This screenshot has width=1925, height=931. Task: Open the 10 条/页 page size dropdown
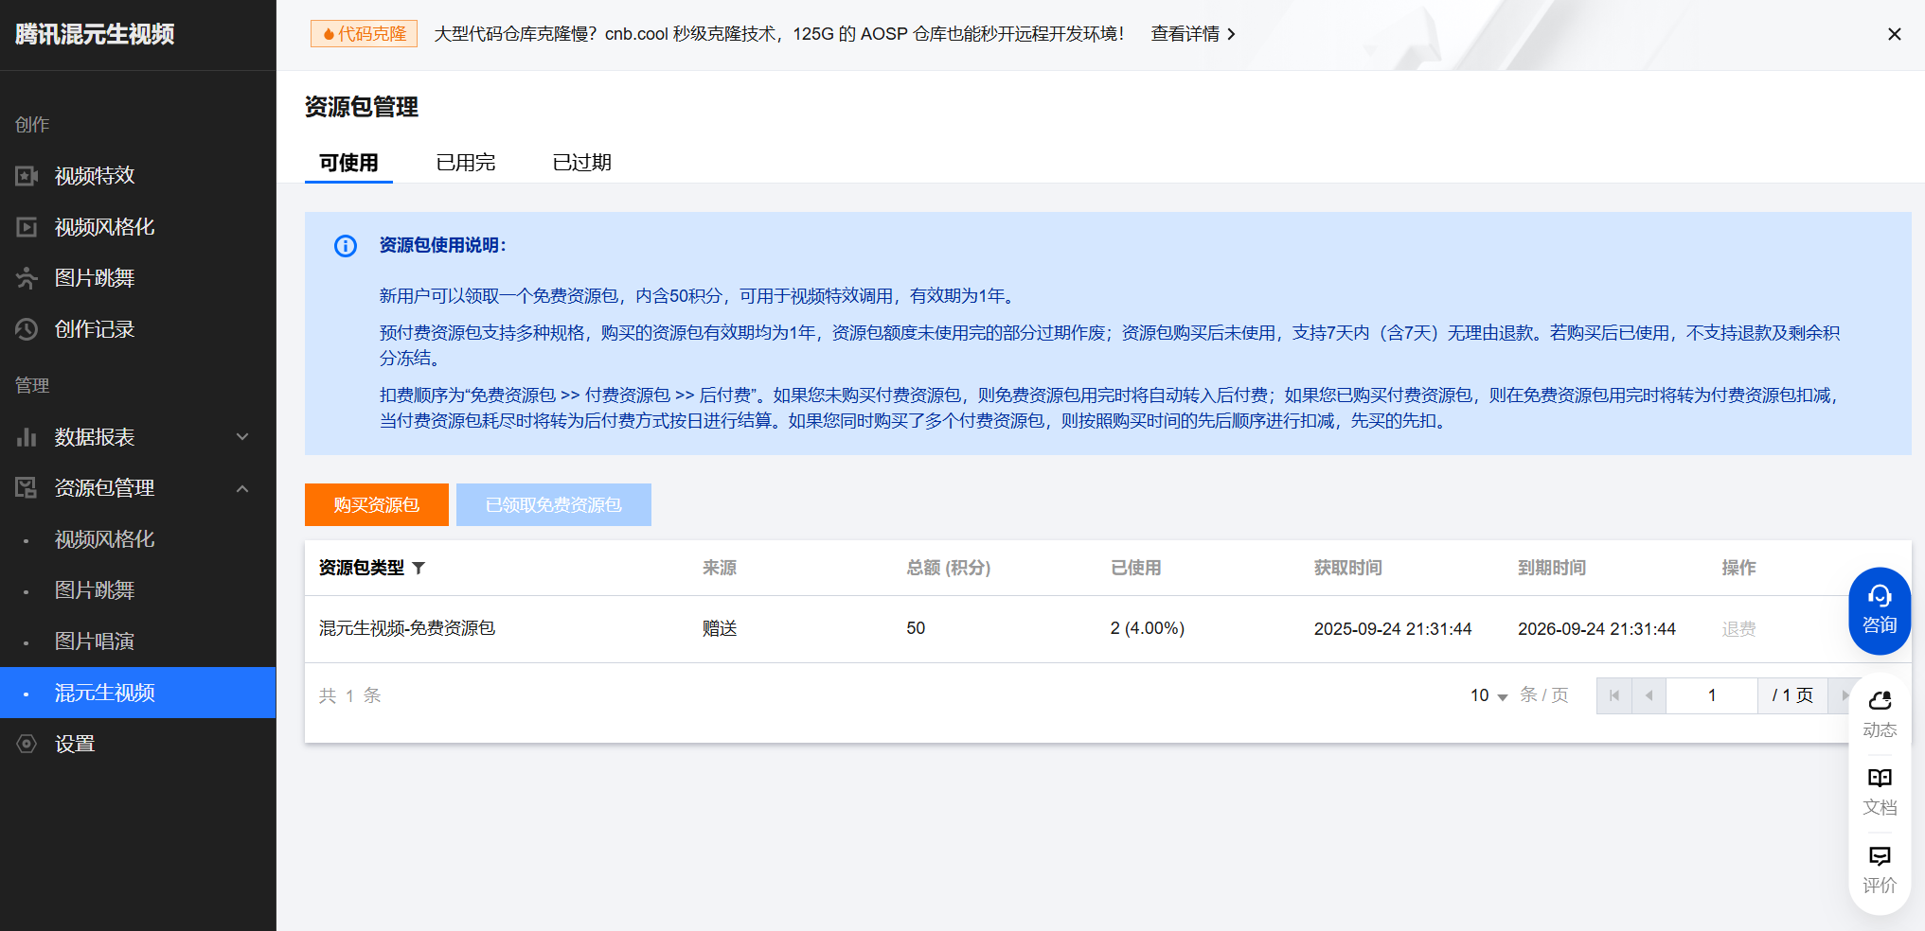(x=1488, y=695)
